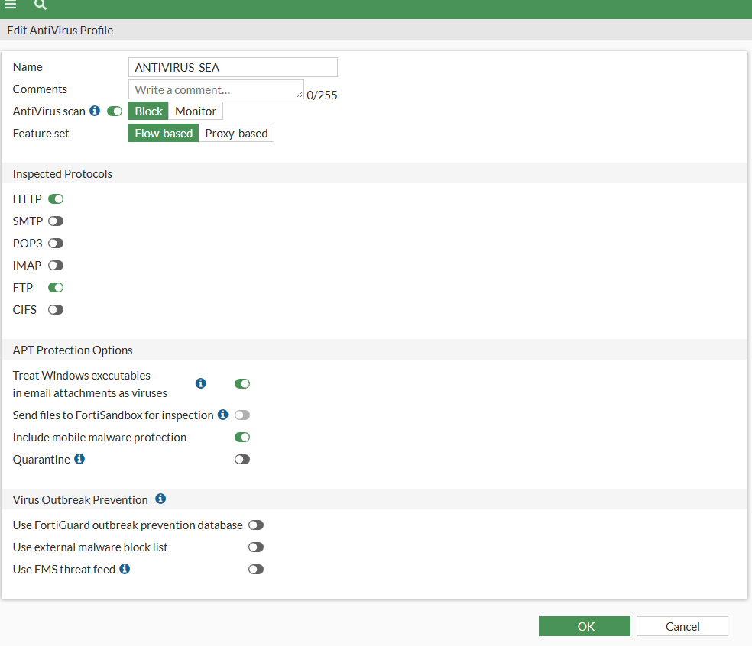Select Block scan mode
Viewport: 752px width, 646px height.
tap(149, 111)
